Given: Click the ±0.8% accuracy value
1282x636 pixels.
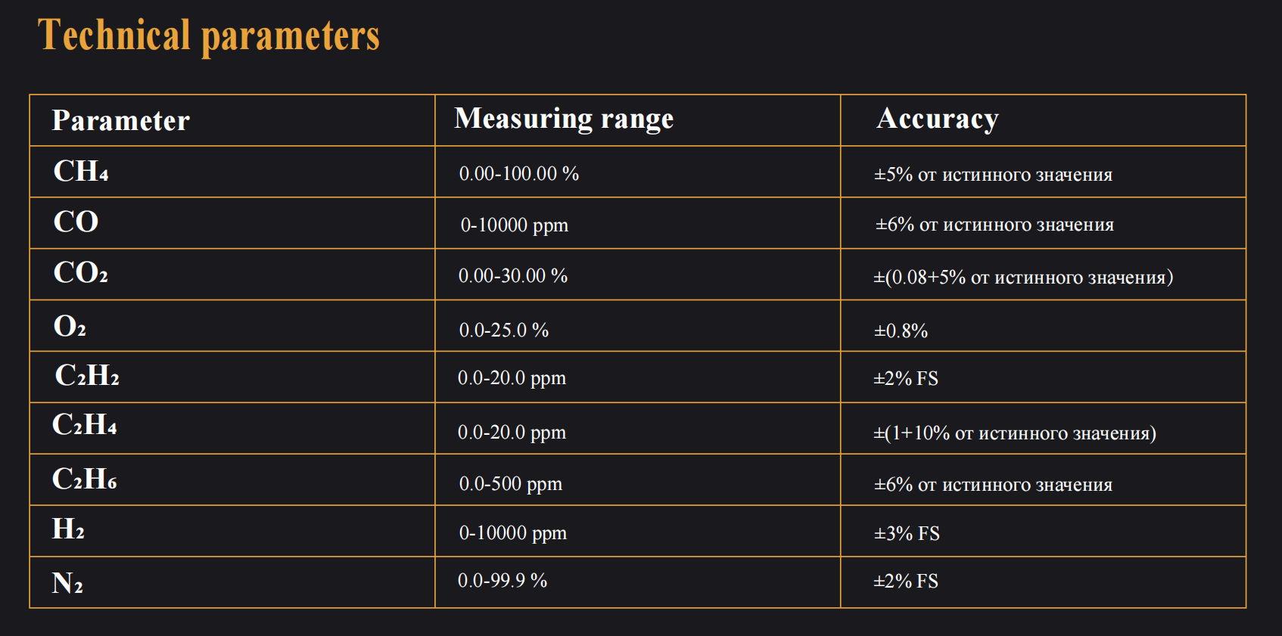Looking at the screenshot, I should click(901, 331).
